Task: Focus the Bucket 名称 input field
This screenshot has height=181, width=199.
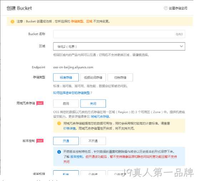Action: tap(119, 34)
